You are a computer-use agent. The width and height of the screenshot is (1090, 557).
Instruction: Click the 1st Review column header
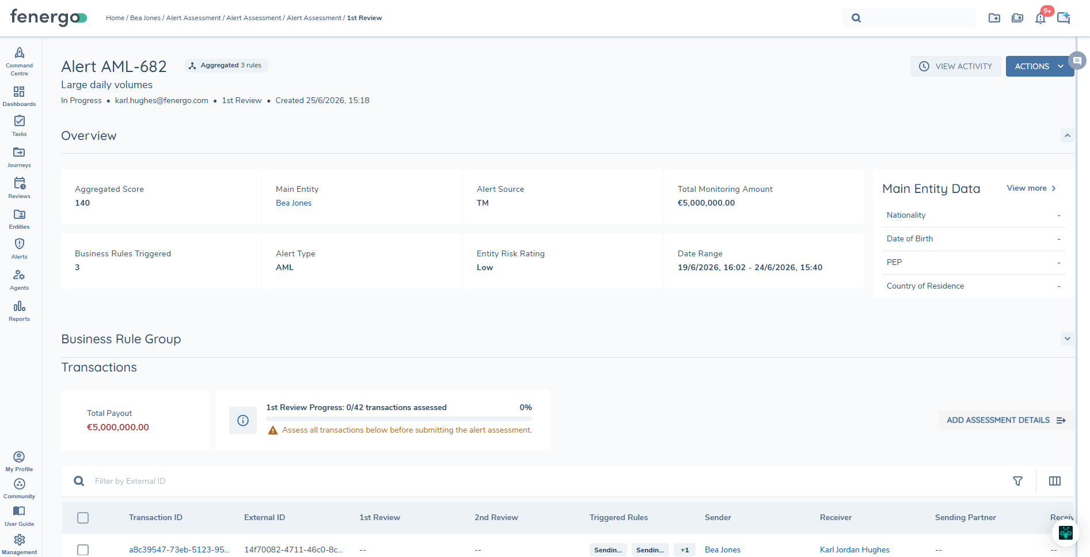click(379, 517)
